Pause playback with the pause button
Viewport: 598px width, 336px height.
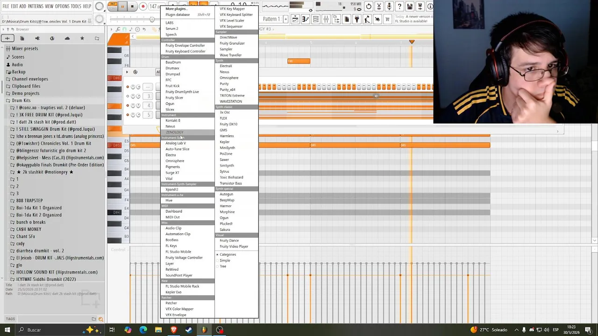122,7
